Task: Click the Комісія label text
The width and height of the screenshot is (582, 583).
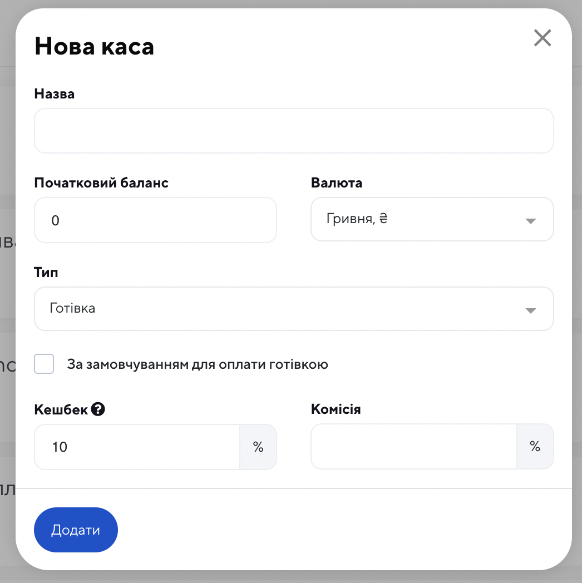Action: tap(336, 410)
